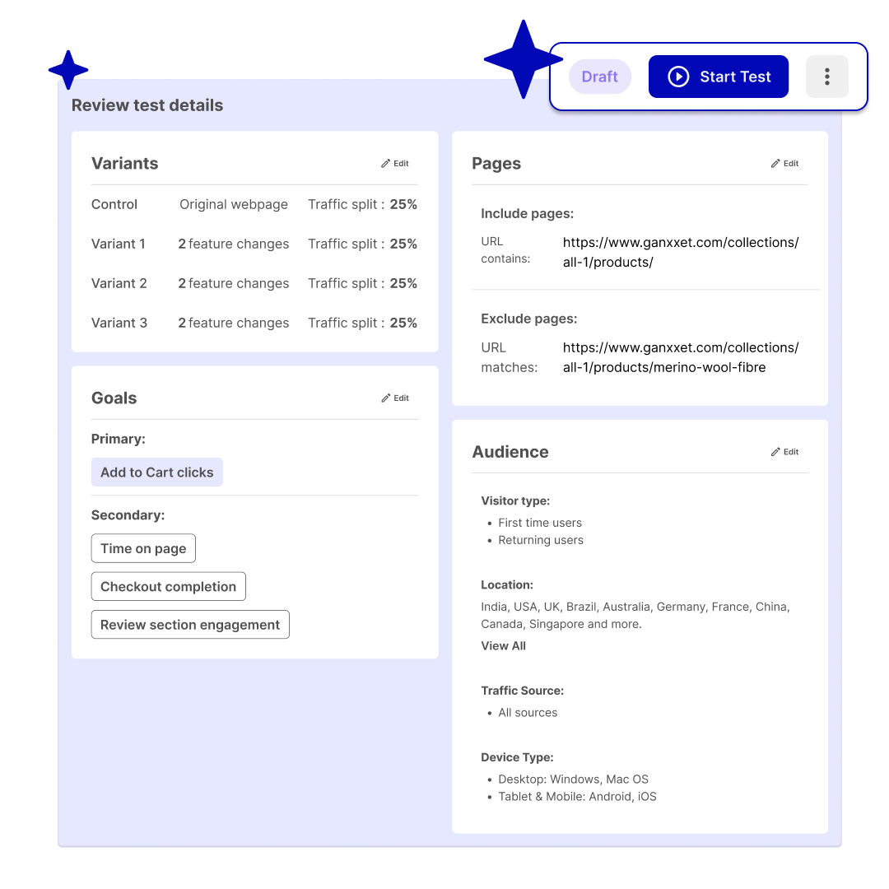Select the Add to Cart clicks primary goal
The height and width of the screenshot is (889, 889).
156,472
